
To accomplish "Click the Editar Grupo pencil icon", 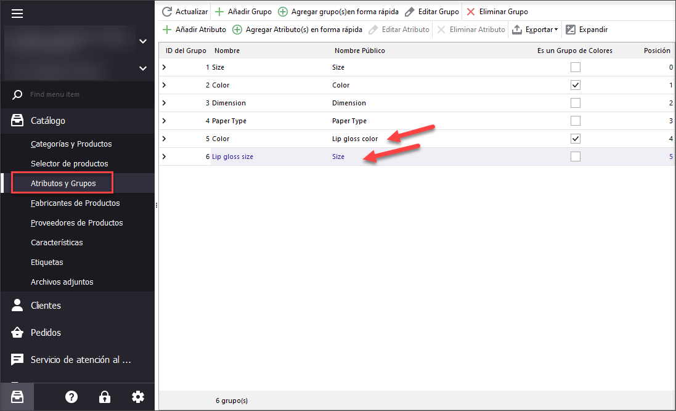I will click(x=410, y=12).
